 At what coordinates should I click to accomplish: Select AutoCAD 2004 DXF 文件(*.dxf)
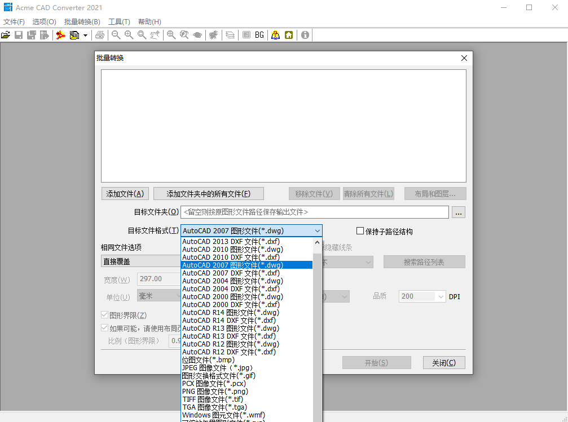tap(246, 289)
